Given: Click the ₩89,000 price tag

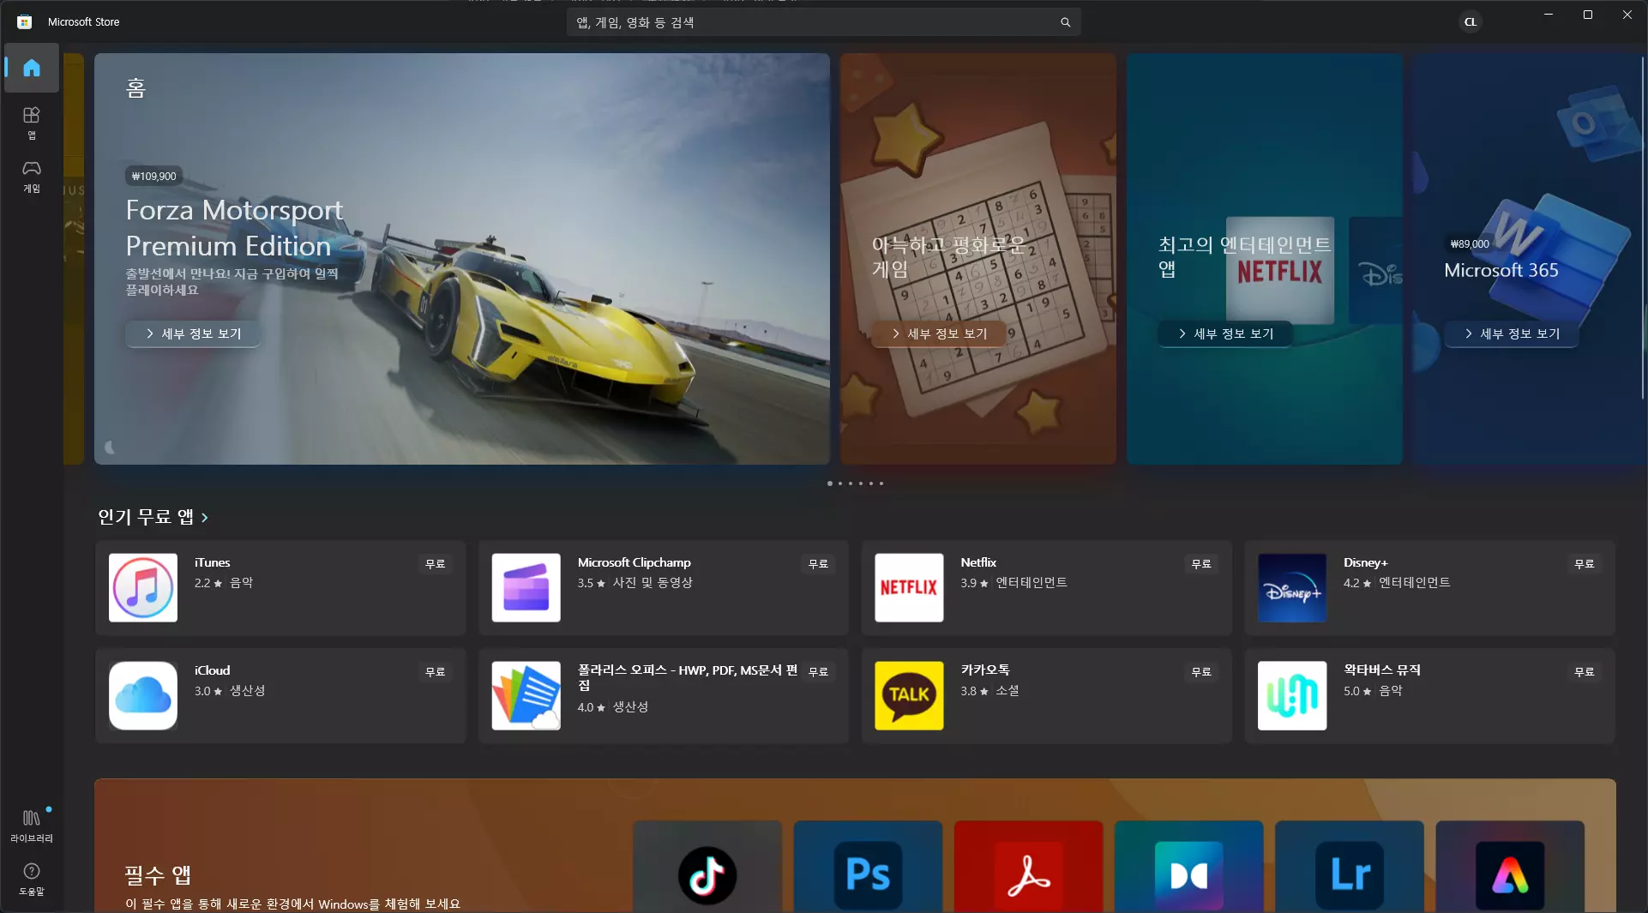Looking at the screenshot, I should coord(1469,244).
